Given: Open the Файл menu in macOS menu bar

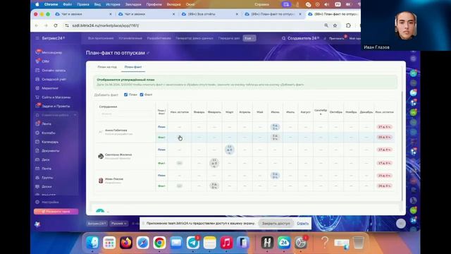Looking at the screenshot, I should (68, 4).
